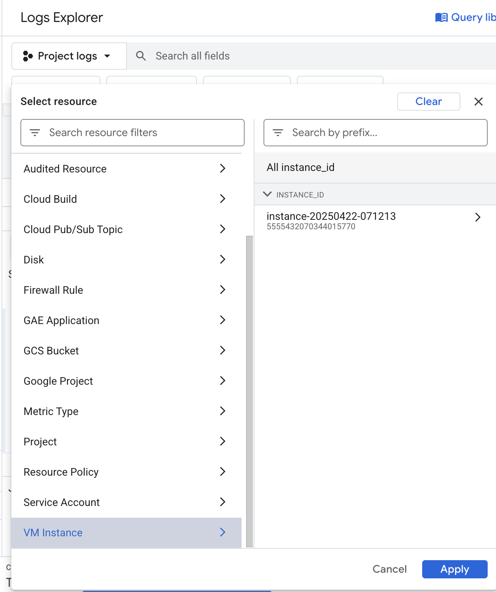Expand GCS Bucket chevron arrow
The width and height of the screenshot is (496, 592).
(223, 350)
